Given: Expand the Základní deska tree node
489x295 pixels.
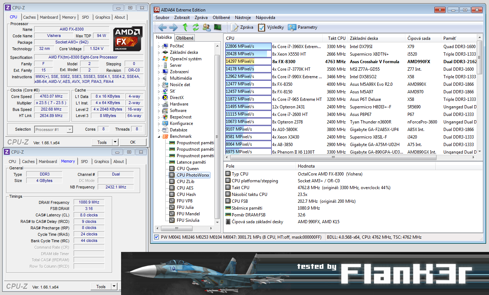Looking at the screenshot, I should pos(159,52).
